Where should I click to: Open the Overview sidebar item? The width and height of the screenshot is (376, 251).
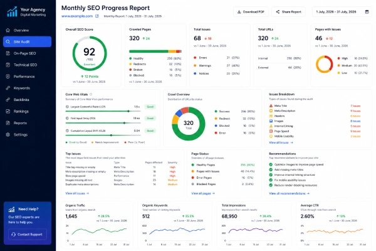[27, 30]
